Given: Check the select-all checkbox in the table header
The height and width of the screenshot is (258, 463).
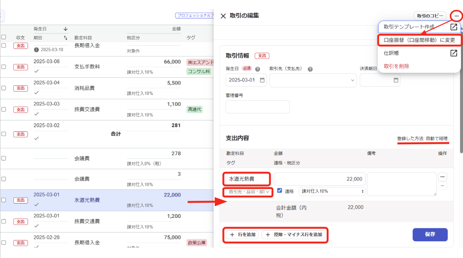Looking at the screenshot, I should tap(4, 37).
